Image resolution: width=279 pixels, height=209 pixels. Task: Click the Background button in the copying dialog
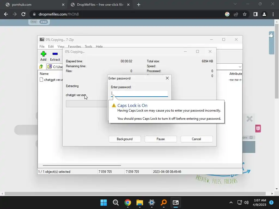[x=125, y=139]
